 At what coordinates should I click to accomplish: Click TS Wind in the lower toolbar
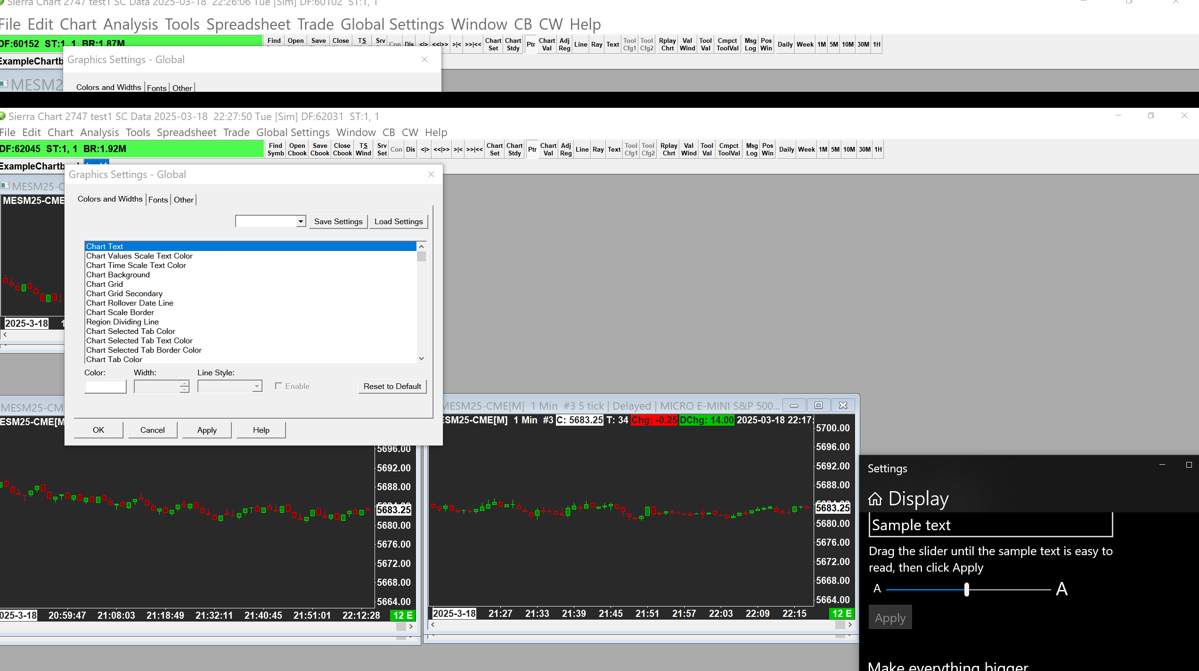tap(363, 149)
